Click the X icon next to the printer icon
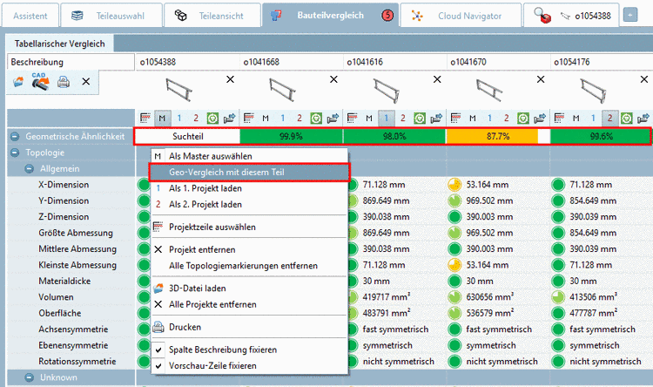Image resolution: width=653 pixels, height=387 pixels. [86, 82]
